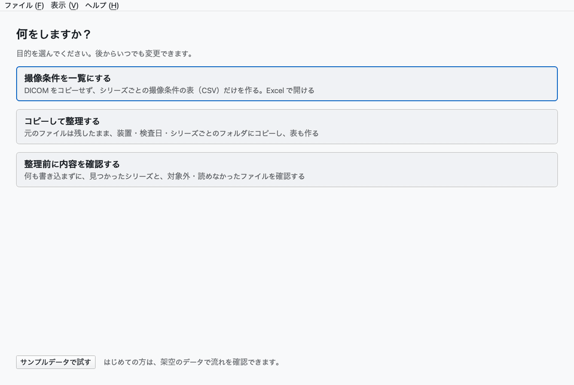This screenshot has height=385, width=574.
Task: Pick the 整理前に内容を確認する option
Action: tap(286, 170)
